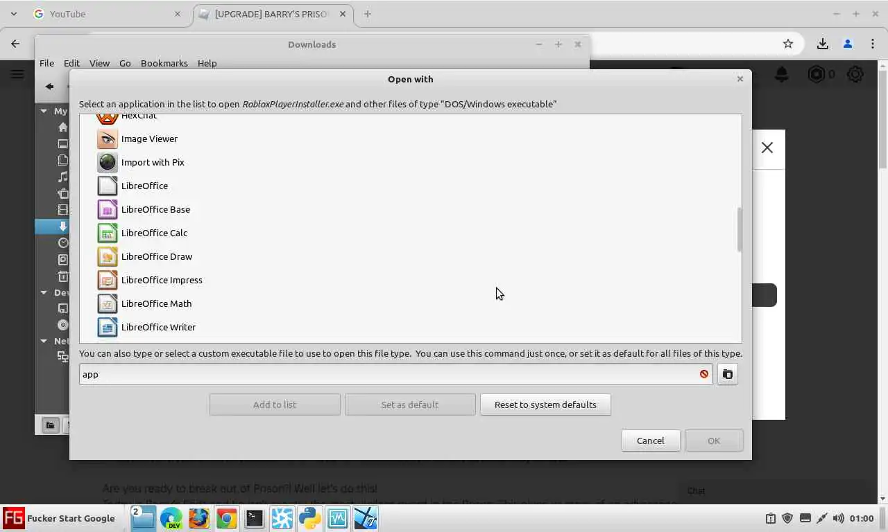Select the LibreOffice Math icon
This screenshot has height=532, width=888.
coord(108,303)
